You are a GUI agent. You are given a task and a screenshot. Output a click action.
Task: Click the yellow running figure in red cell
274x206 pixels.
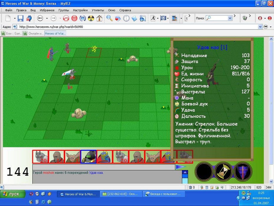[x=94, y=49]
